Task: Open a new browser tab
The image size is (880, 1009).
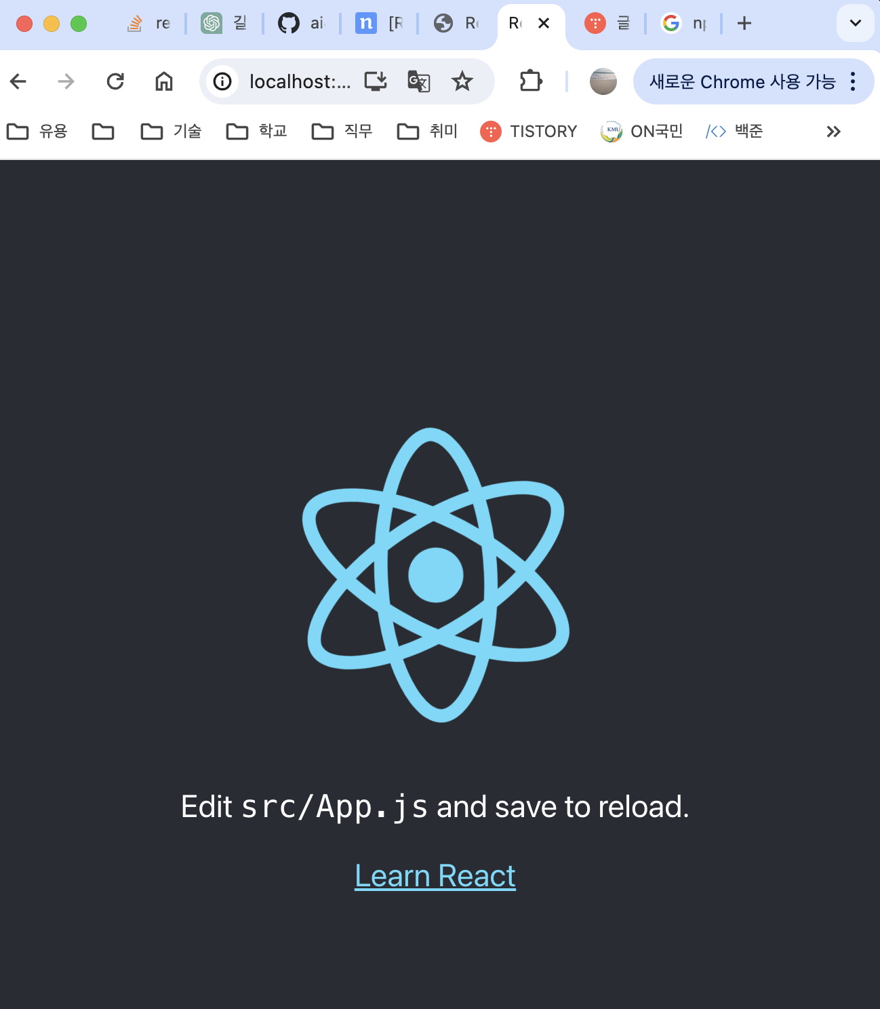Action: click(x=744, y=23)
